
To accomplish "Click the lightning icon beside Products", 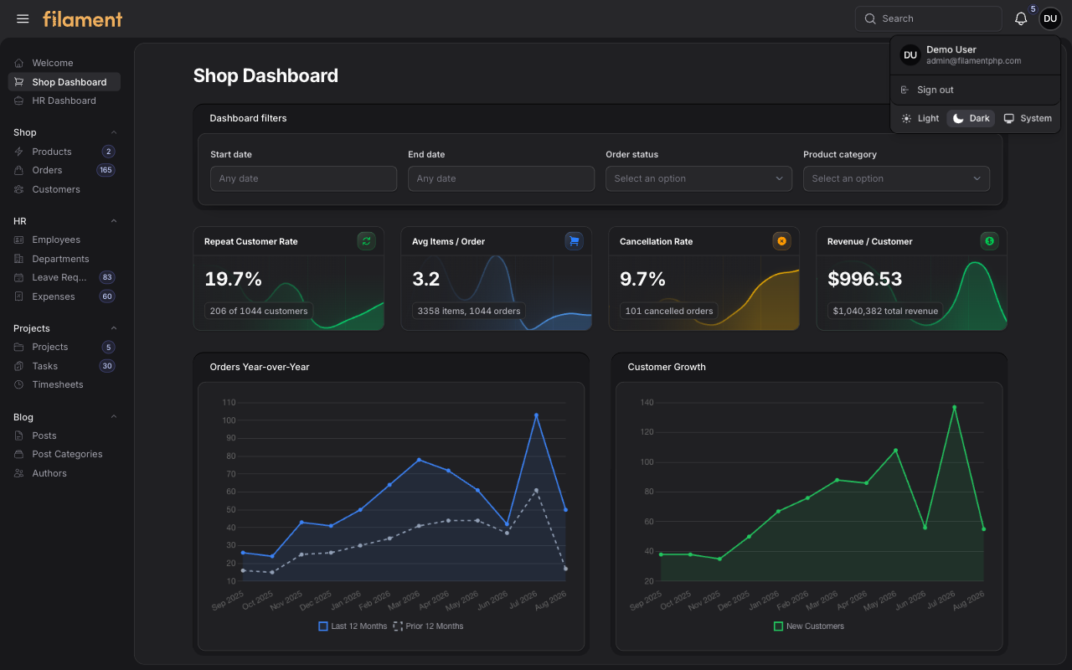I will 19,152.
